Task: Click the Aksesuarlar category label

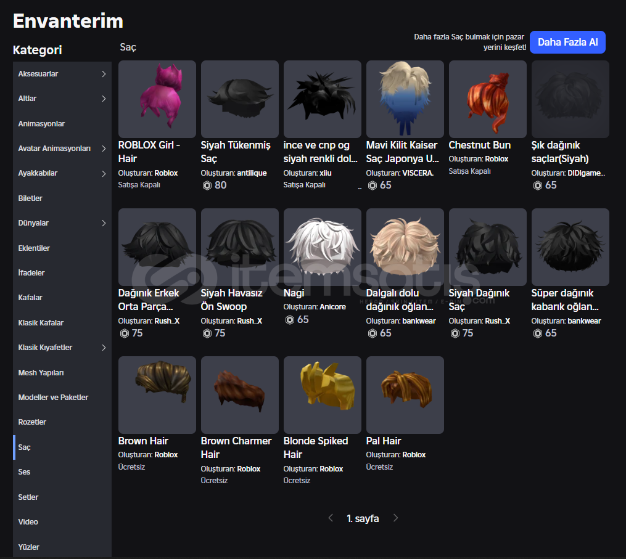Action: click(38, 74)
